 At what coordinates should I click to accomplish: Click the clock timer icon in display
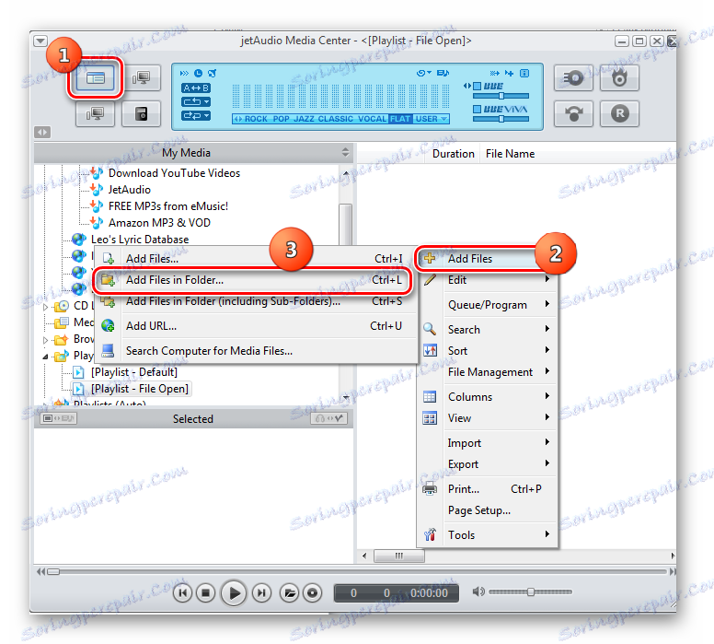click(198, 73)
